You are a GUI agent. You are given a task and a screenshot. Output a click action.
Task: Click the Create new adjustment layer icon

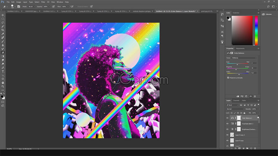point(243,148)
